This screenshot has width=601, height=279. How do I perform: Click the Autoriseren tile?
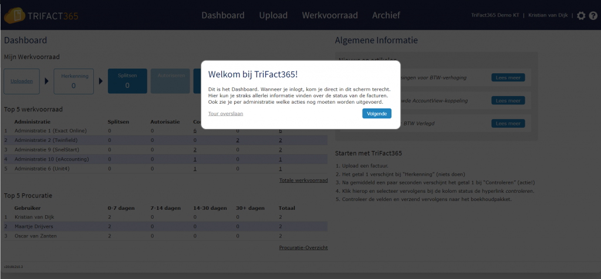(x=170, y=81)
